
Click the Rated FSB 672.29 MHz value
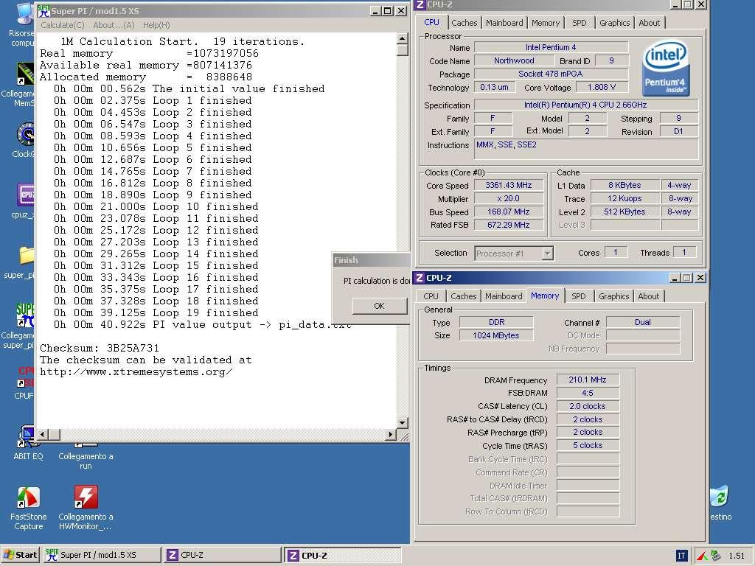click(x=509, y=225)
